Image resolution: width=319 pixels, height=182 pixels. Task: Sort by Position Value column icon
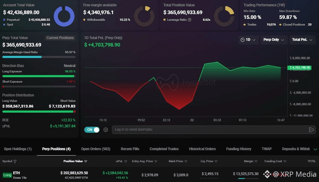[86, 161]
